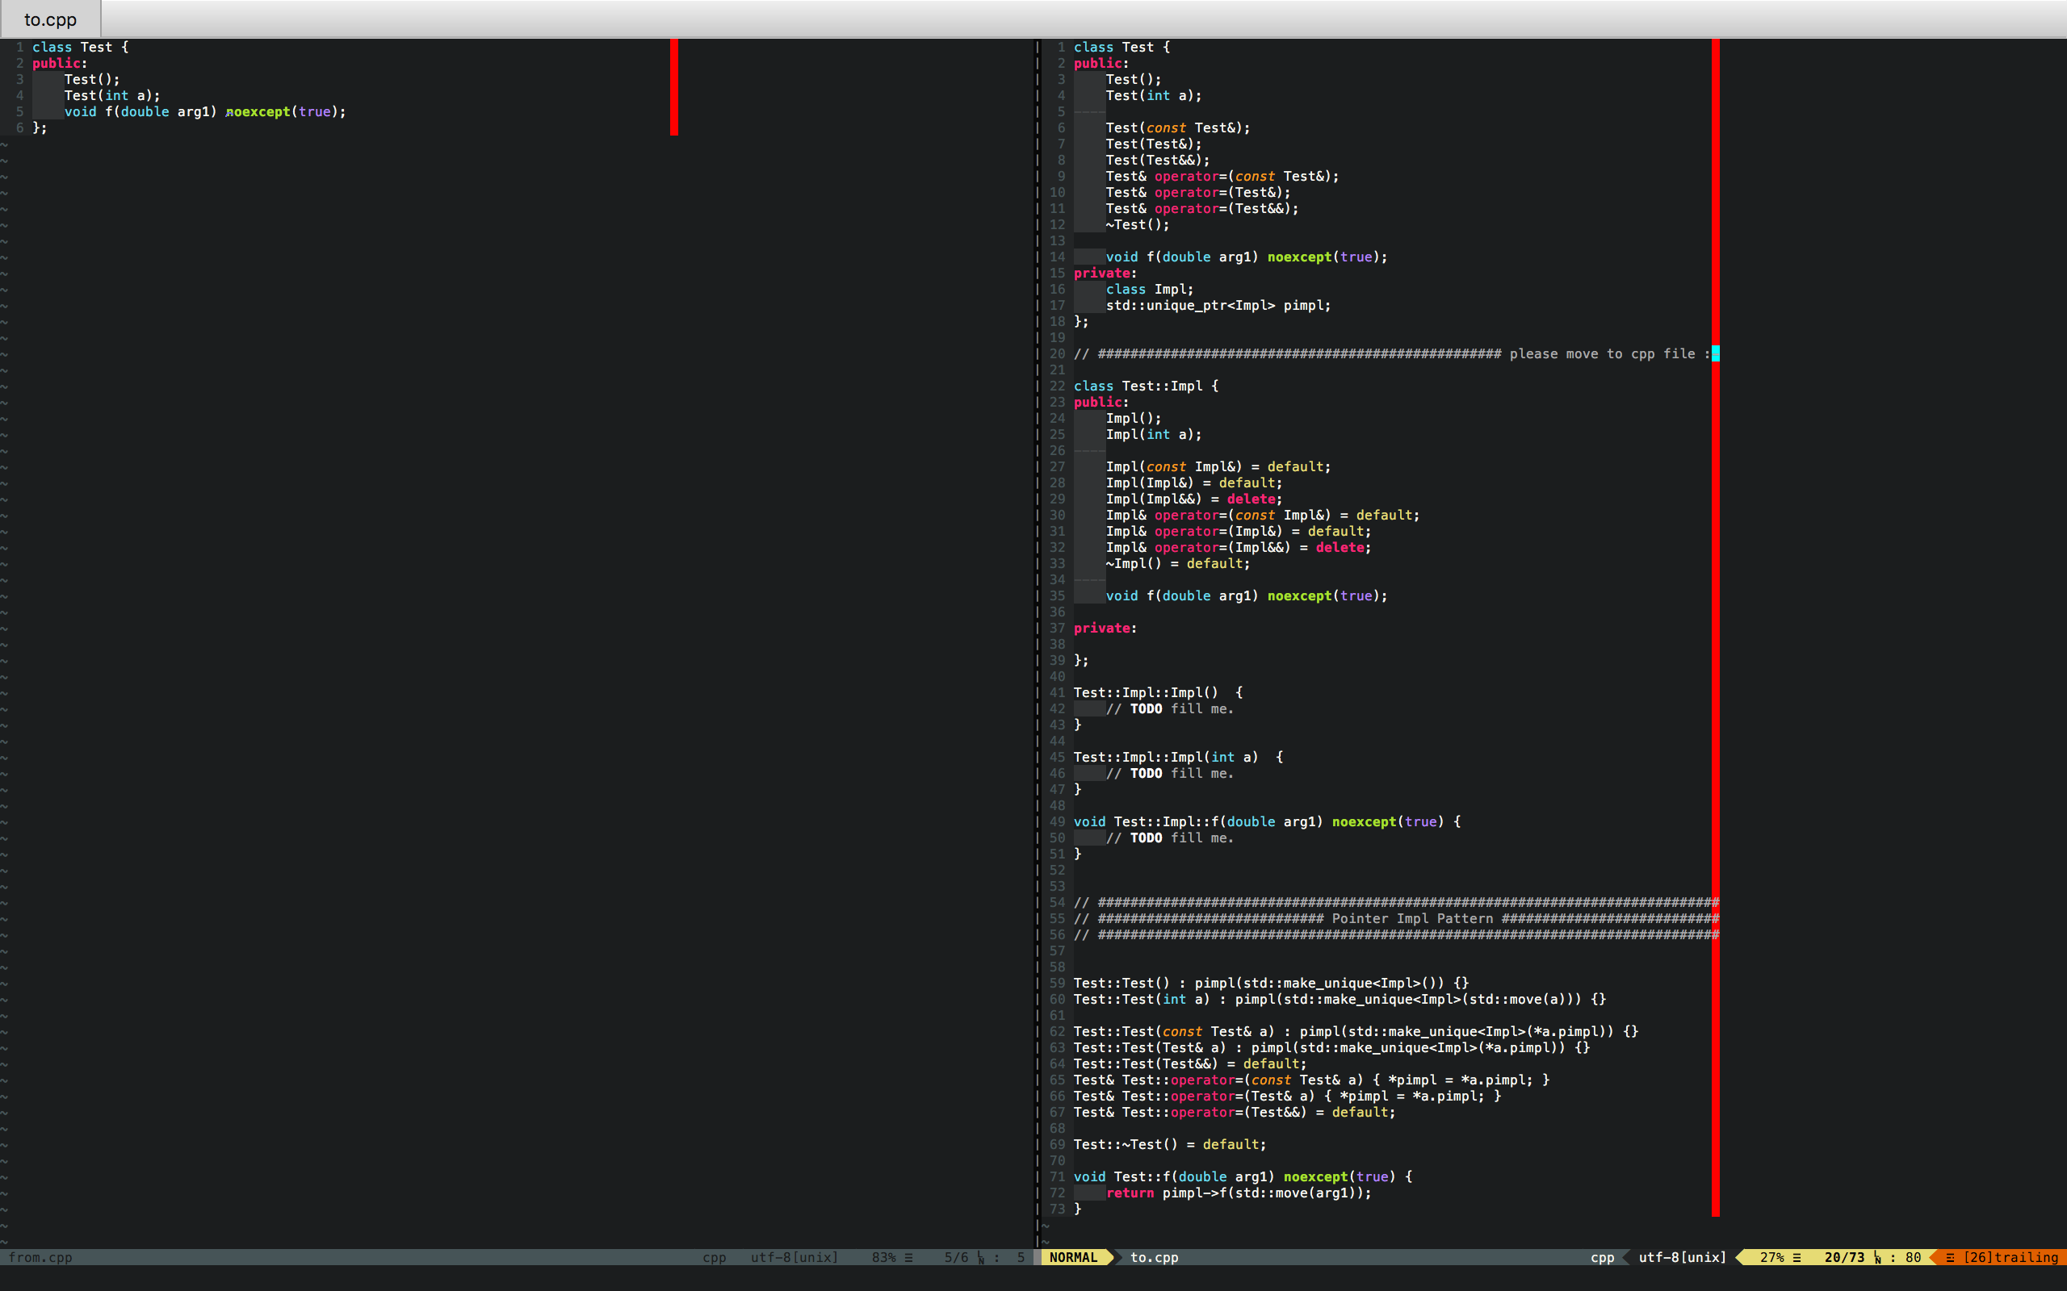Click 'class Test::Impl {' on line 22

coord(1146,386)
